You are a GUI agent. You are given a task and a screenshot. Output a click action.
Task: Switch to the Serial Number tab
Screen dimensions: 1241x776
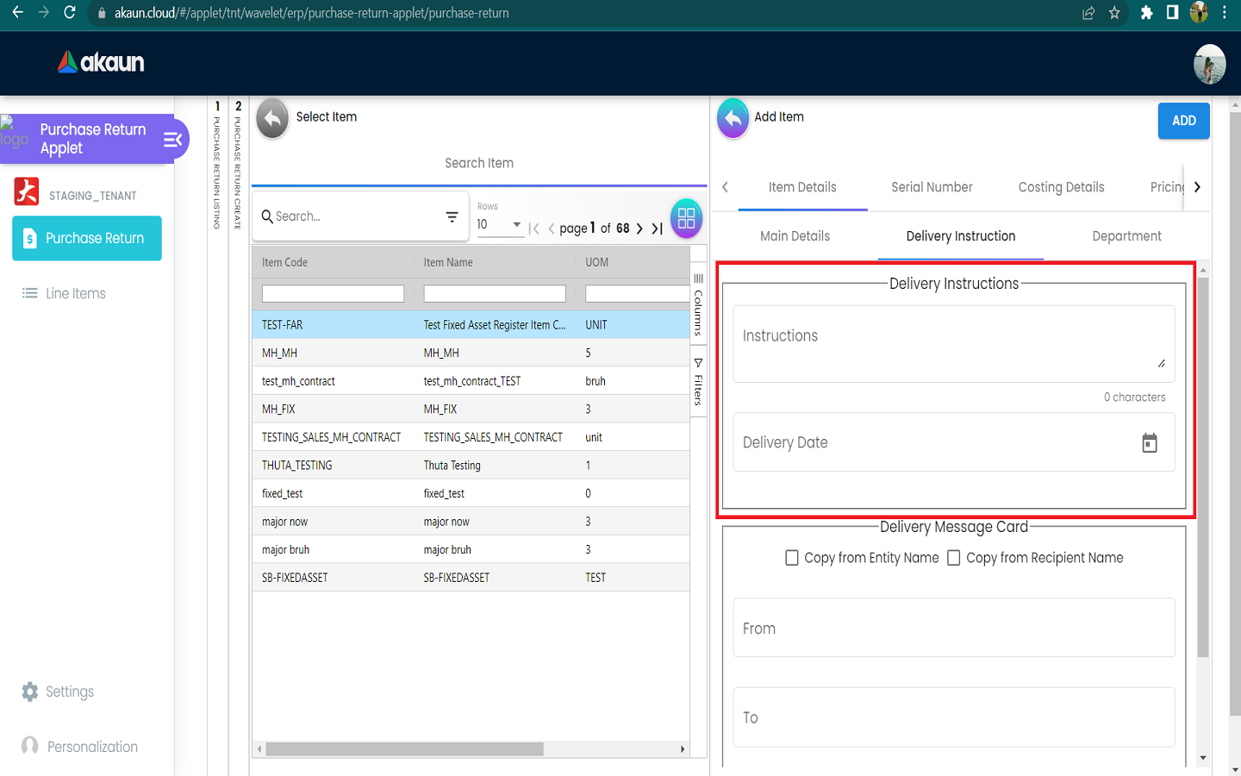(x=932, y=187)
